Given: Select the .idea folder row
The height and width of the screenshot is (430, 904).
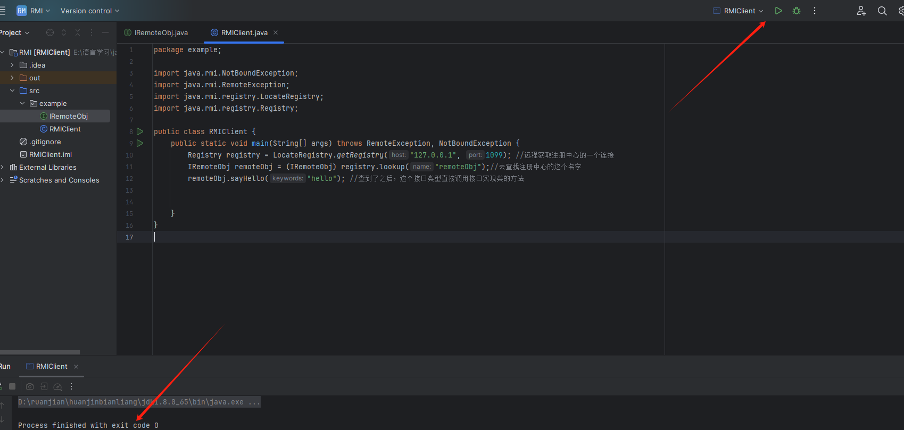Looking at the screenshot, I should (58, 65).
